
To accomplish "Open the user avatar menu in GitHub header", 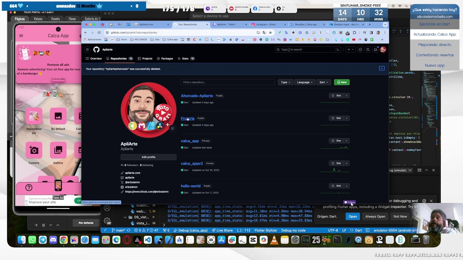I will (x=383, y=49).
